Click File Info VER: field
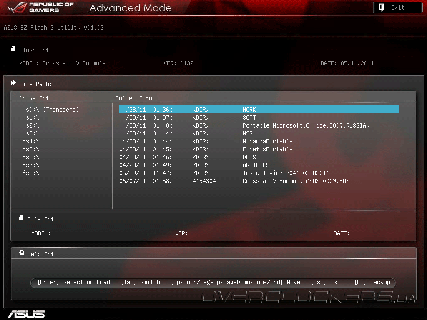 click(x=181, y=233)
